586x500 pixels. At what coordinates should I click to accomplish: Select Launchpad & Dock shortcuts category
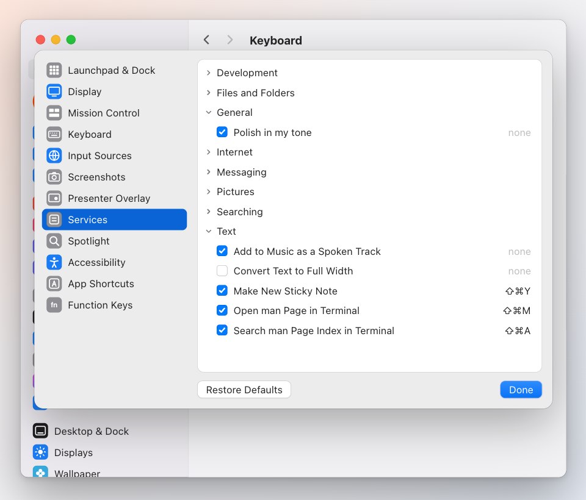114,70
